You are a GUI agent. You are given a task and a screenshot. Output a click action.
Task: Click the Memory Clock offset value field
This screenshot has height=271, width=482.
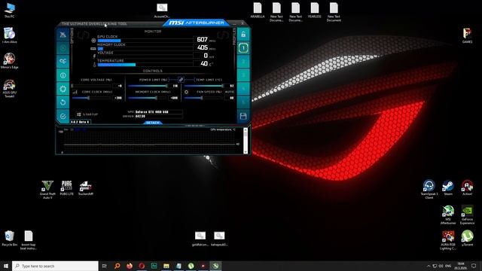pyautogui.click(x=174, y=98)
